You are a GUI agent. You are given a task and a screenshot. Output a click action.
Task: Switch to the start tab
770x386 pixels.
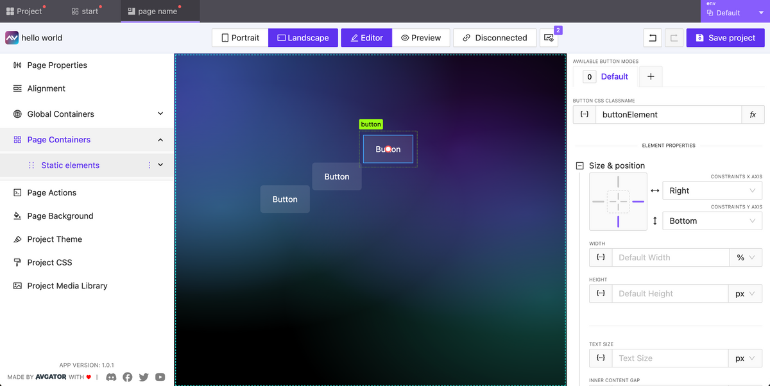[x=85, y=10]
